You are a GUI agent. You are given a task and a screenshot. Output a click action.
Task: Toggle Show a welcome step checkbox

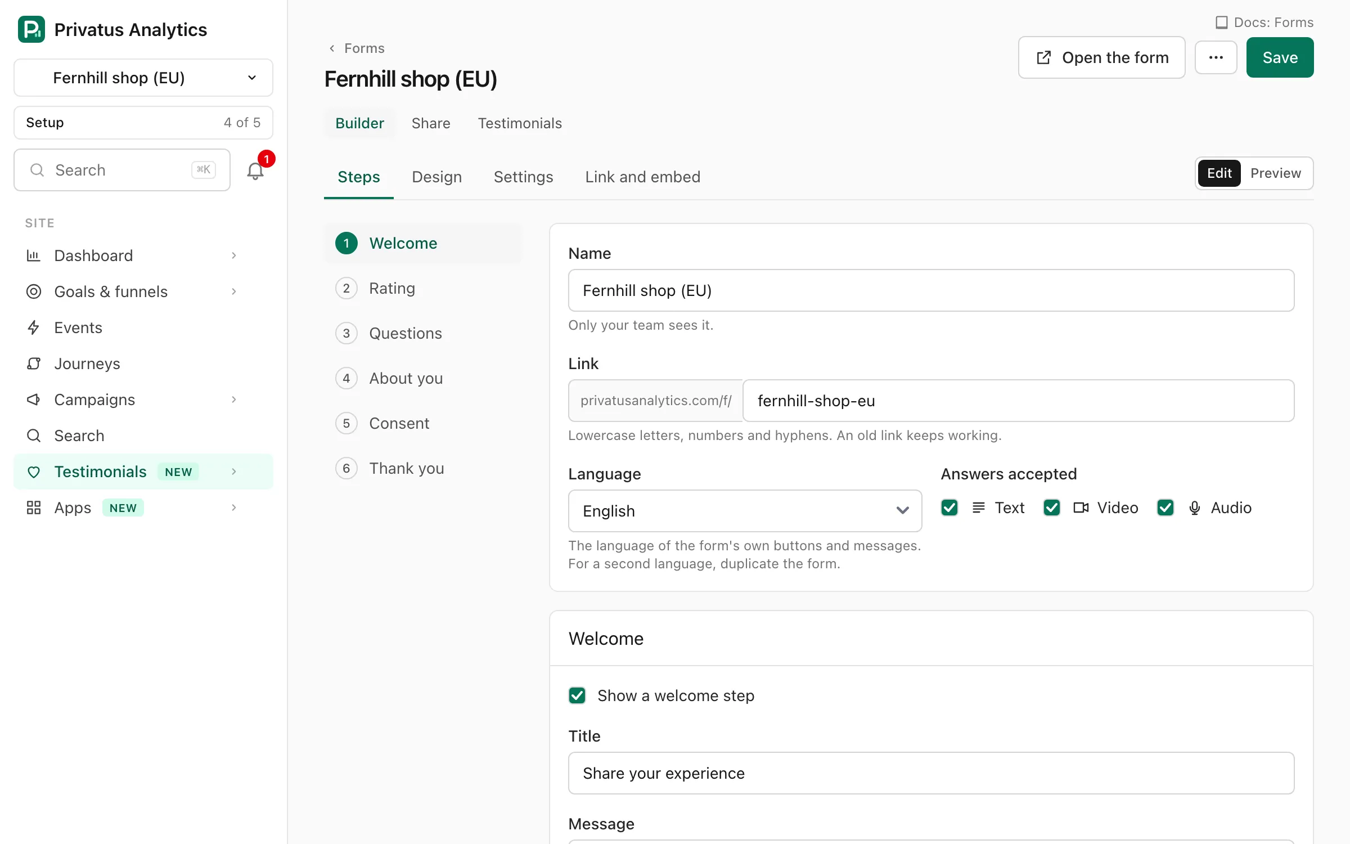coord(577,695)
